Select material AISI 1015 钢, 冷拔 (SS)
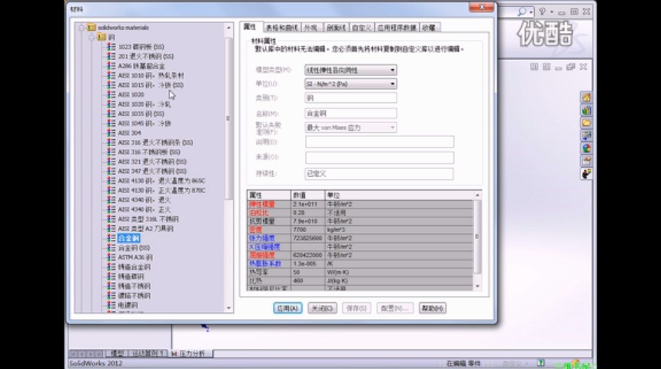 point(150,85)
